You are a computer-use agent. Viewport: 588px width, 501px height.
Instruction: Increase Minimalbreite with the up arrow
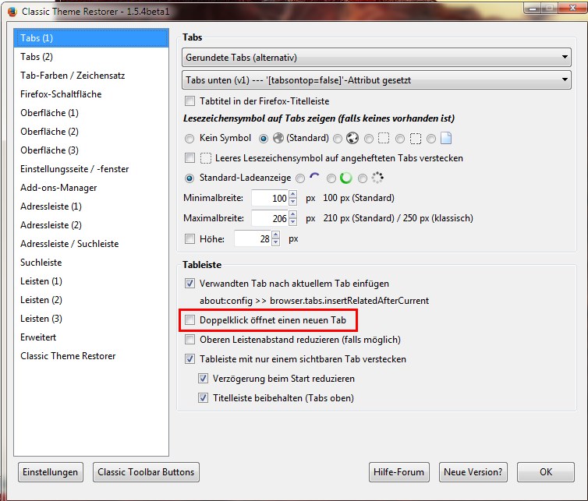[x=293, y=194]
